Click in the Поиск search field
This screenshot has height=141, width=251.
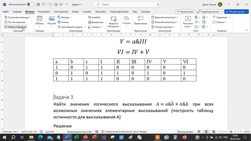[127, 4]
